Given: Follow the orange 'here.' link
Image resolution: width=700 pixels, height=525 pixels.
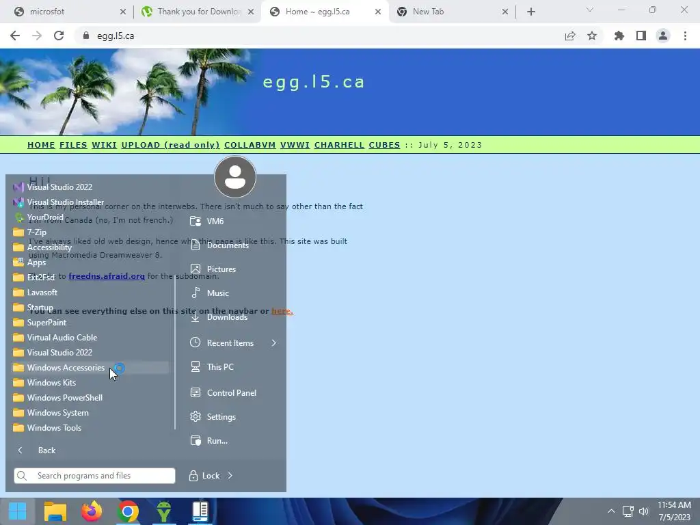Looking at the screenshot, I should [x=282, y=311].
